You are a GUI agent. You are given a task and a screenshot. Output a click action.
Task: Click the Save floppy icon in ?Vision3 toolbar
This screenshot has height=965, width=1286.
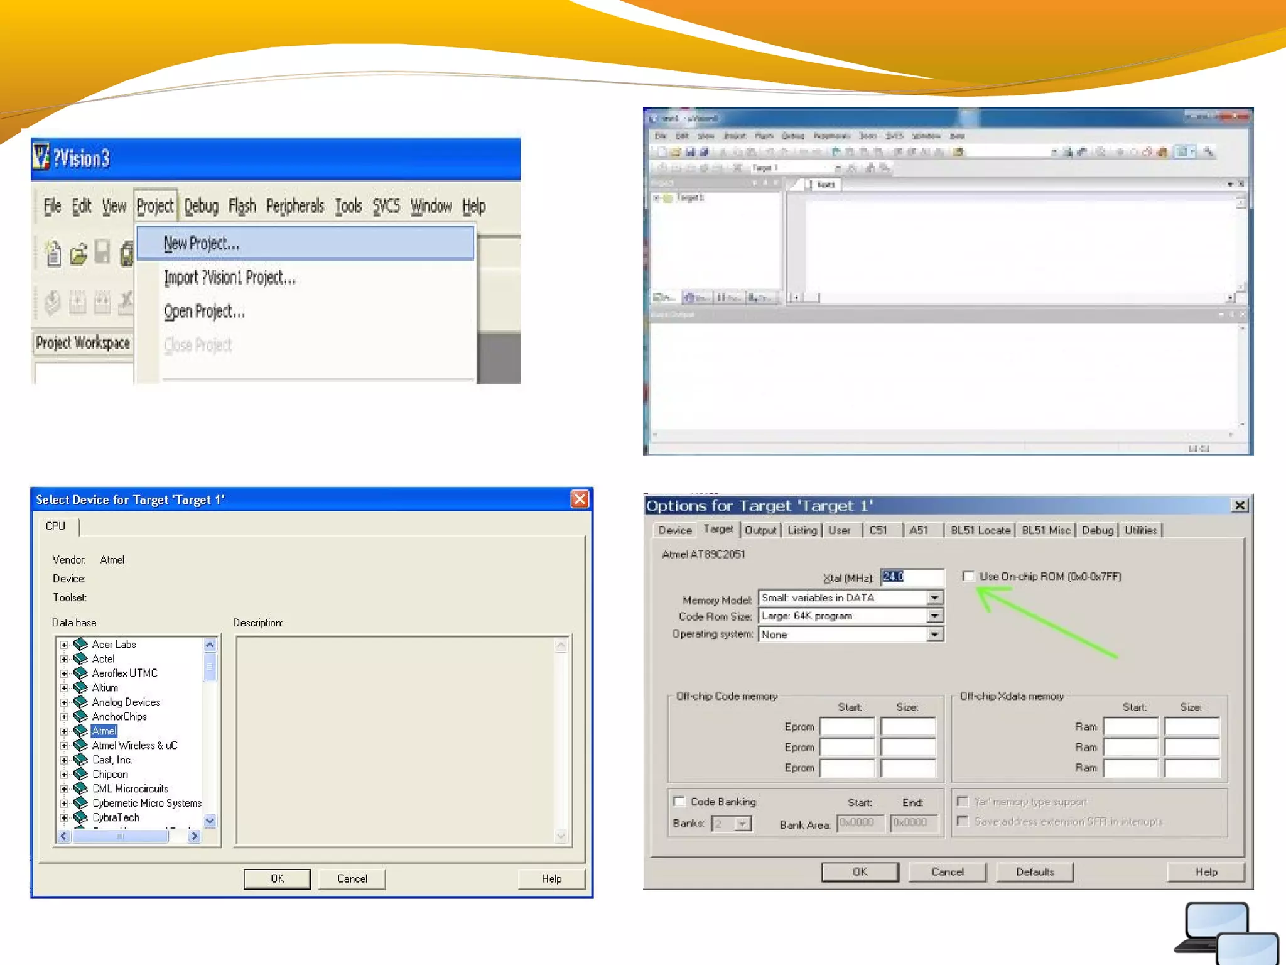pos(102,253)
